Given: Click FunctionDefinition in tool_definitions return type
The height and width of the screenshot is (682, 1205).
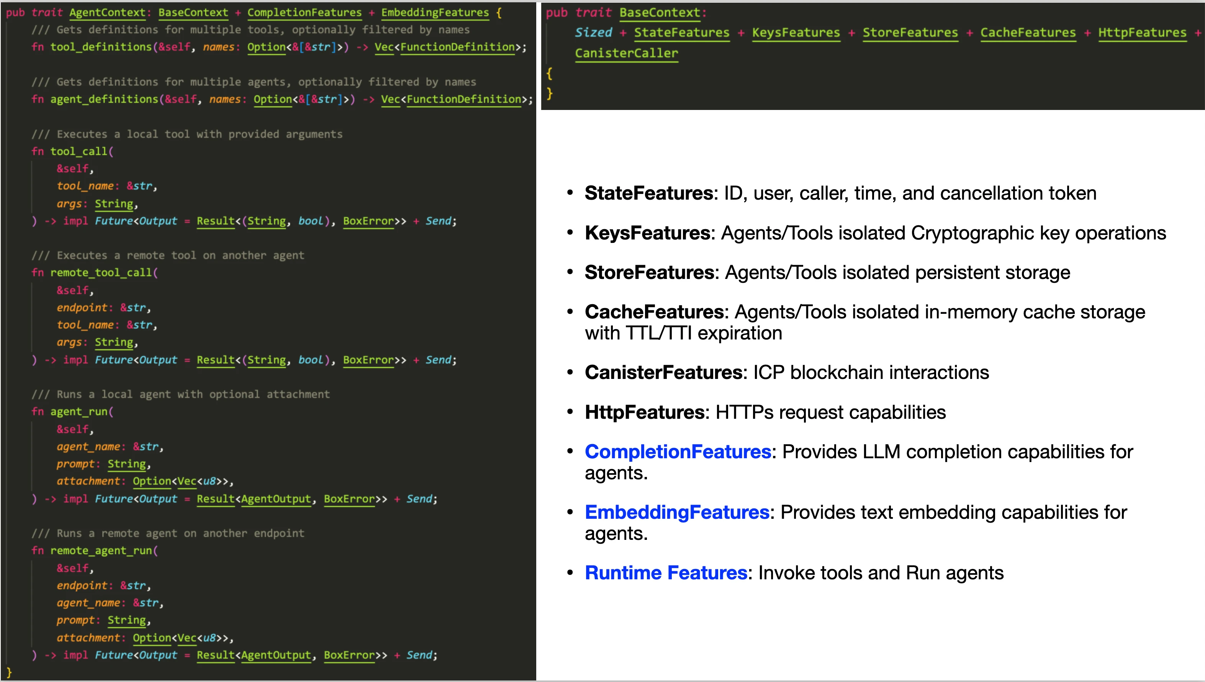Looking at the screenshot, I should (x=457, y=47).
